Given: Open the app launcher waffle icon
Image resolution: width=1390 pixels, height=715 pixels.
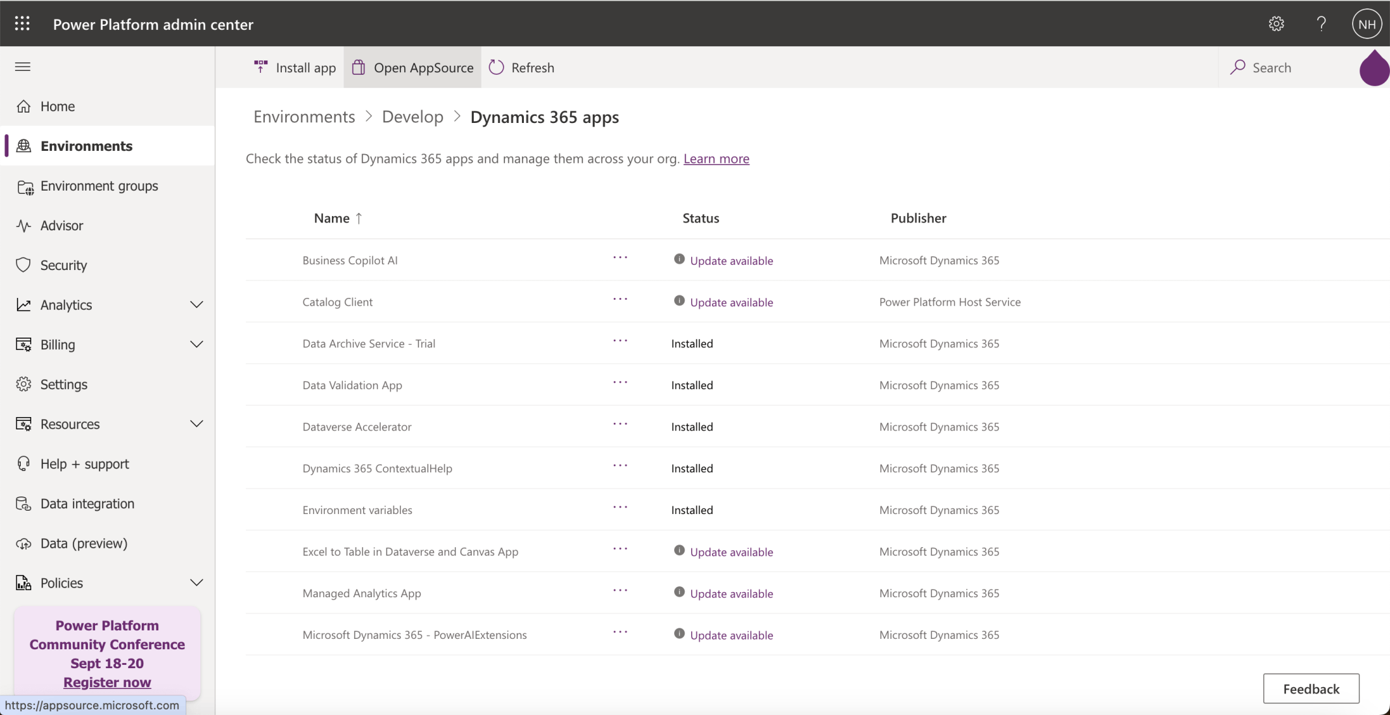Looking at the screenshot, I should (x=22, y=24).
